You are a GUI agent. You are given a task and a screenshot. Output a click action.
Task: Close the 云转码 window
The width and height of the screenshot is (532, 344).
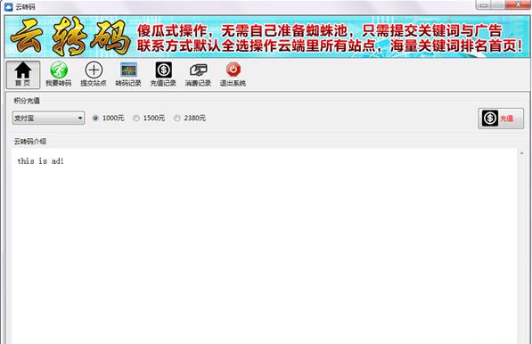(518, 5)
